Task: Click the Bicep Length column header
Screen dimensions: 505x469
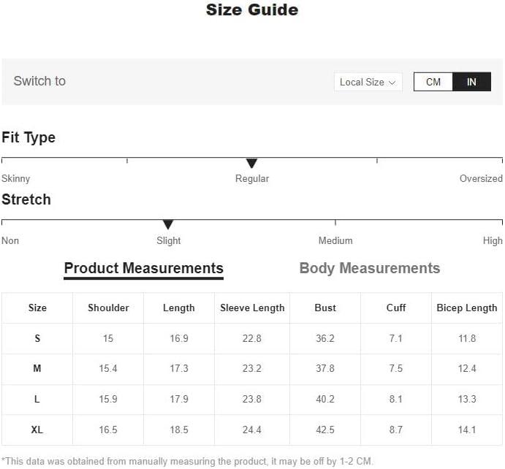Action: coord(467,308)
